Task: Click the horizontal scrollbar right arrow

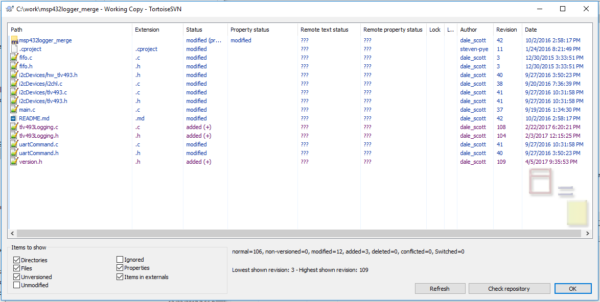Action: [585, 233]
